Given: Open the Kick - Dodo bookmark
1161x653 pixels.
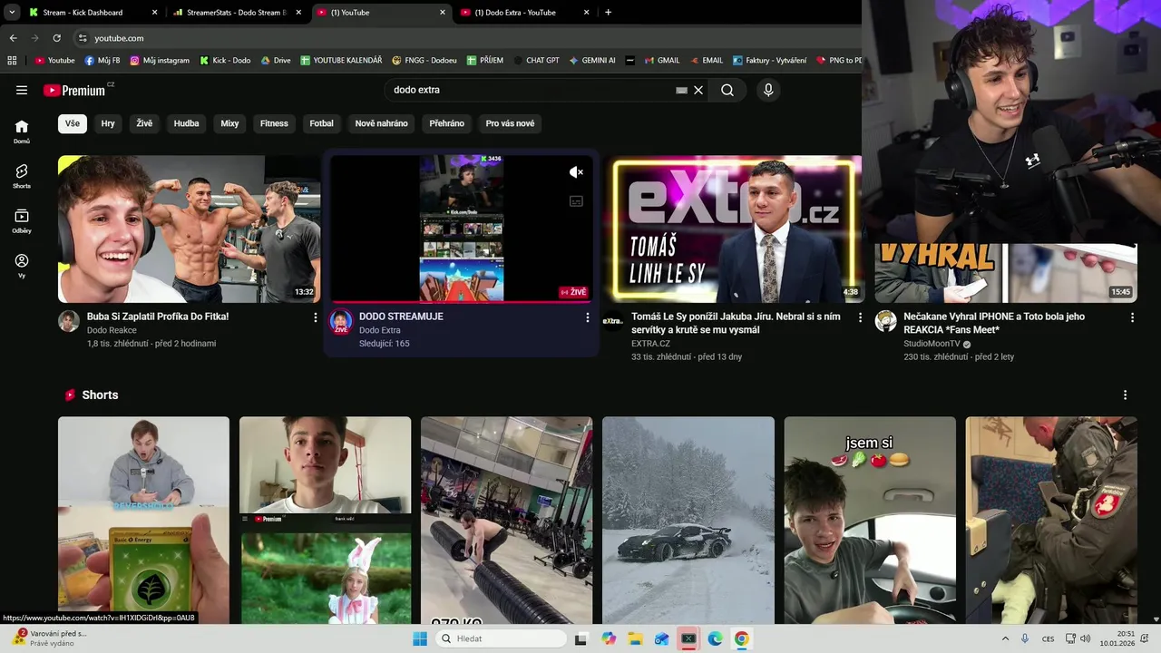Looking at the screenshot, I should (x=225, y=61).
